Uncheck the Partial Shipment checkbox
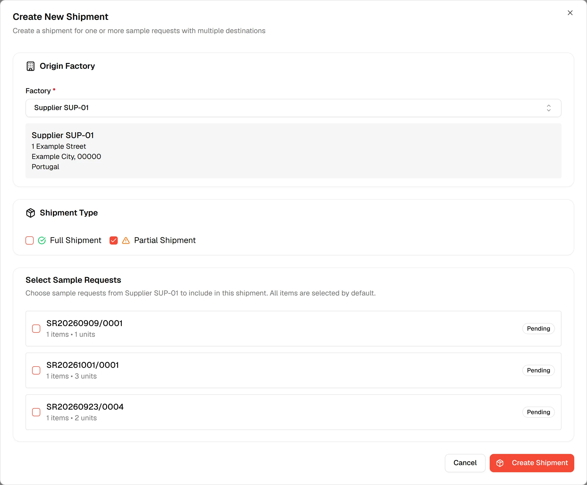 114,240
